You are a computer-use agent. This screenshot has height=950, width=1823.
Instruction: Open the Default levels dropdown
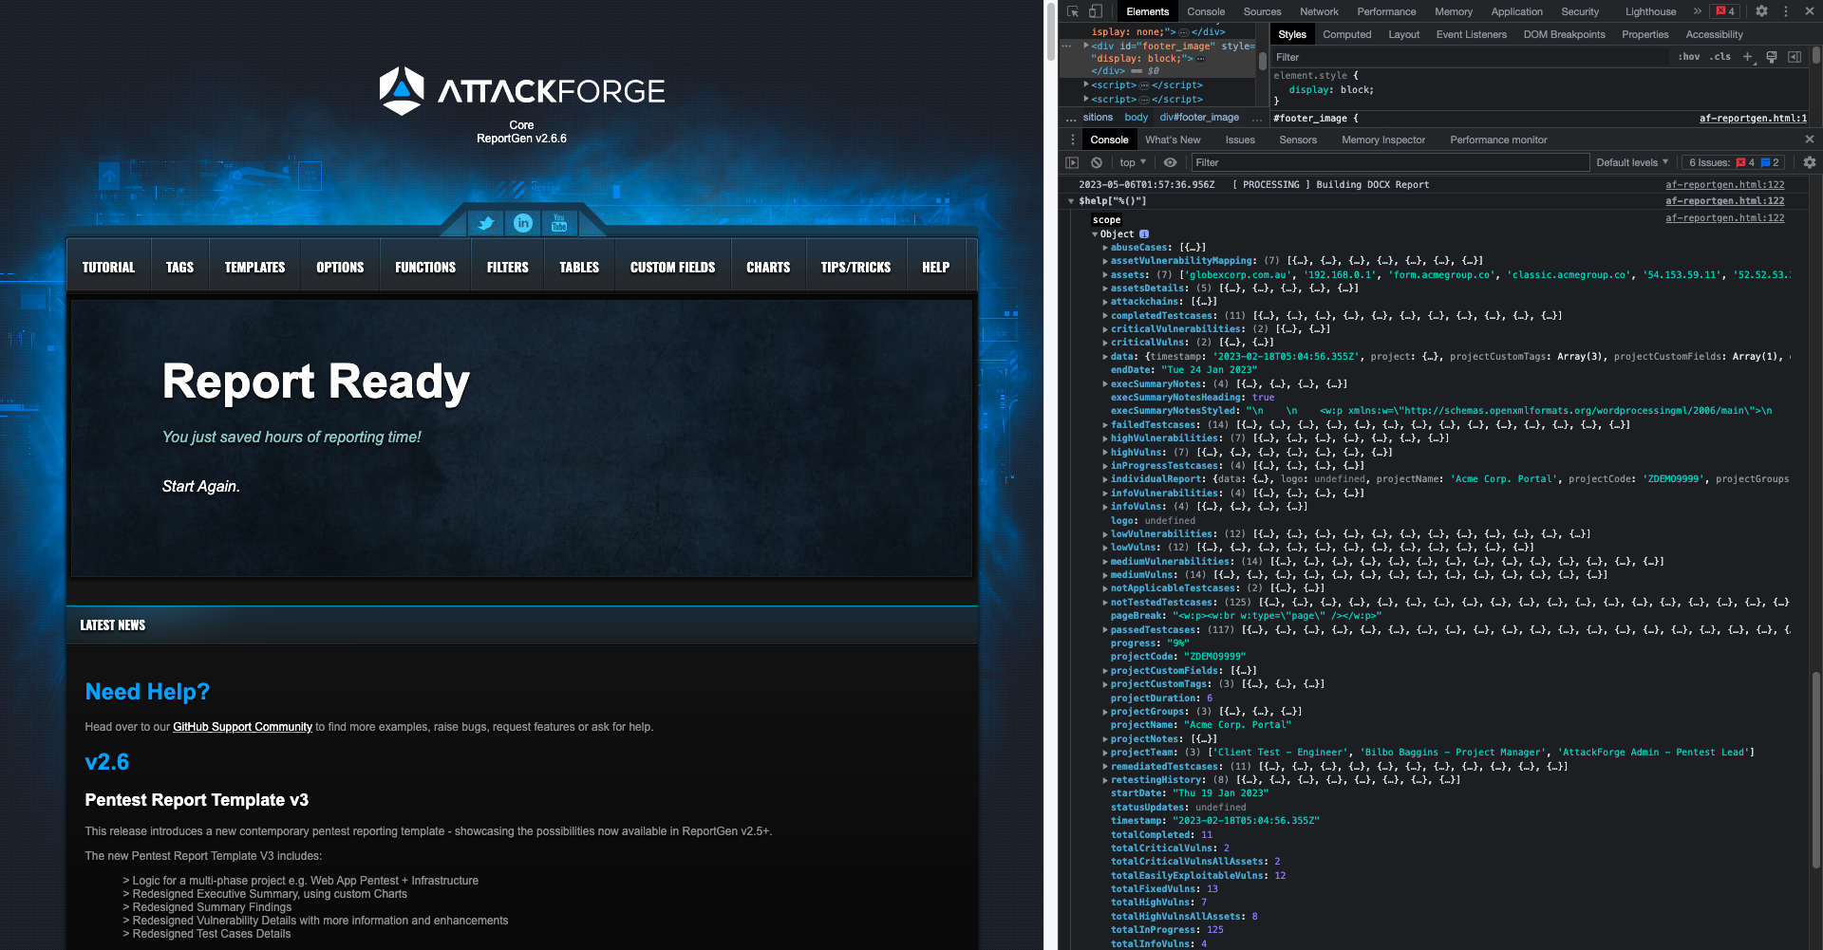tap(1631, 162)
